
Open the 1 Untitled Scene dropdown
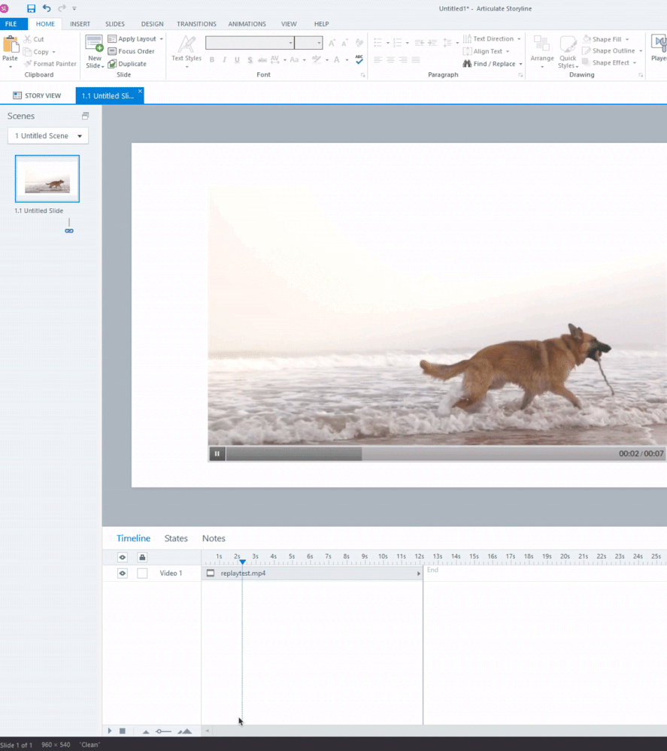pyautogui.click(x=48, y=136)
